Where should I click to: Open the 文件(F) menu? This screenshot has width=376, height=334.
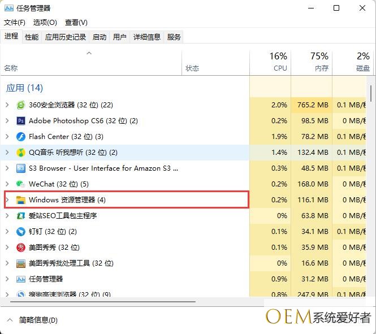(15, 23)
